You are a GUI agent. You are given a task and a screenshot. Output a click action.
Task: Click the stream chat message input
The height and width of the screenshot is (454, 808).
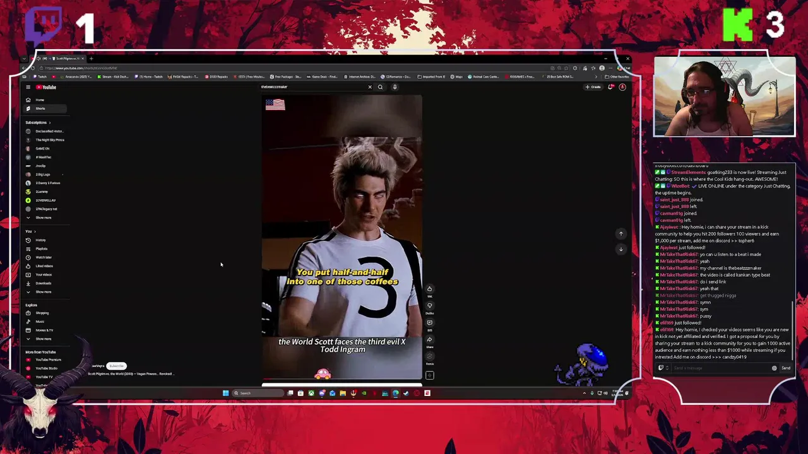coord(720,368)
